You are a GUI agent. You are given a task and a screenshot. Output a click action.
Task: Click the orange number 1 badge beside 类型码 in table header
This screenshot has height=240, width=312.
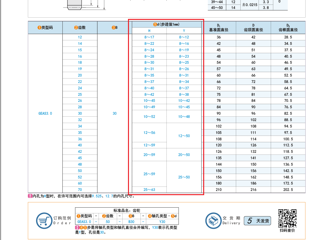tap(39, 28)
